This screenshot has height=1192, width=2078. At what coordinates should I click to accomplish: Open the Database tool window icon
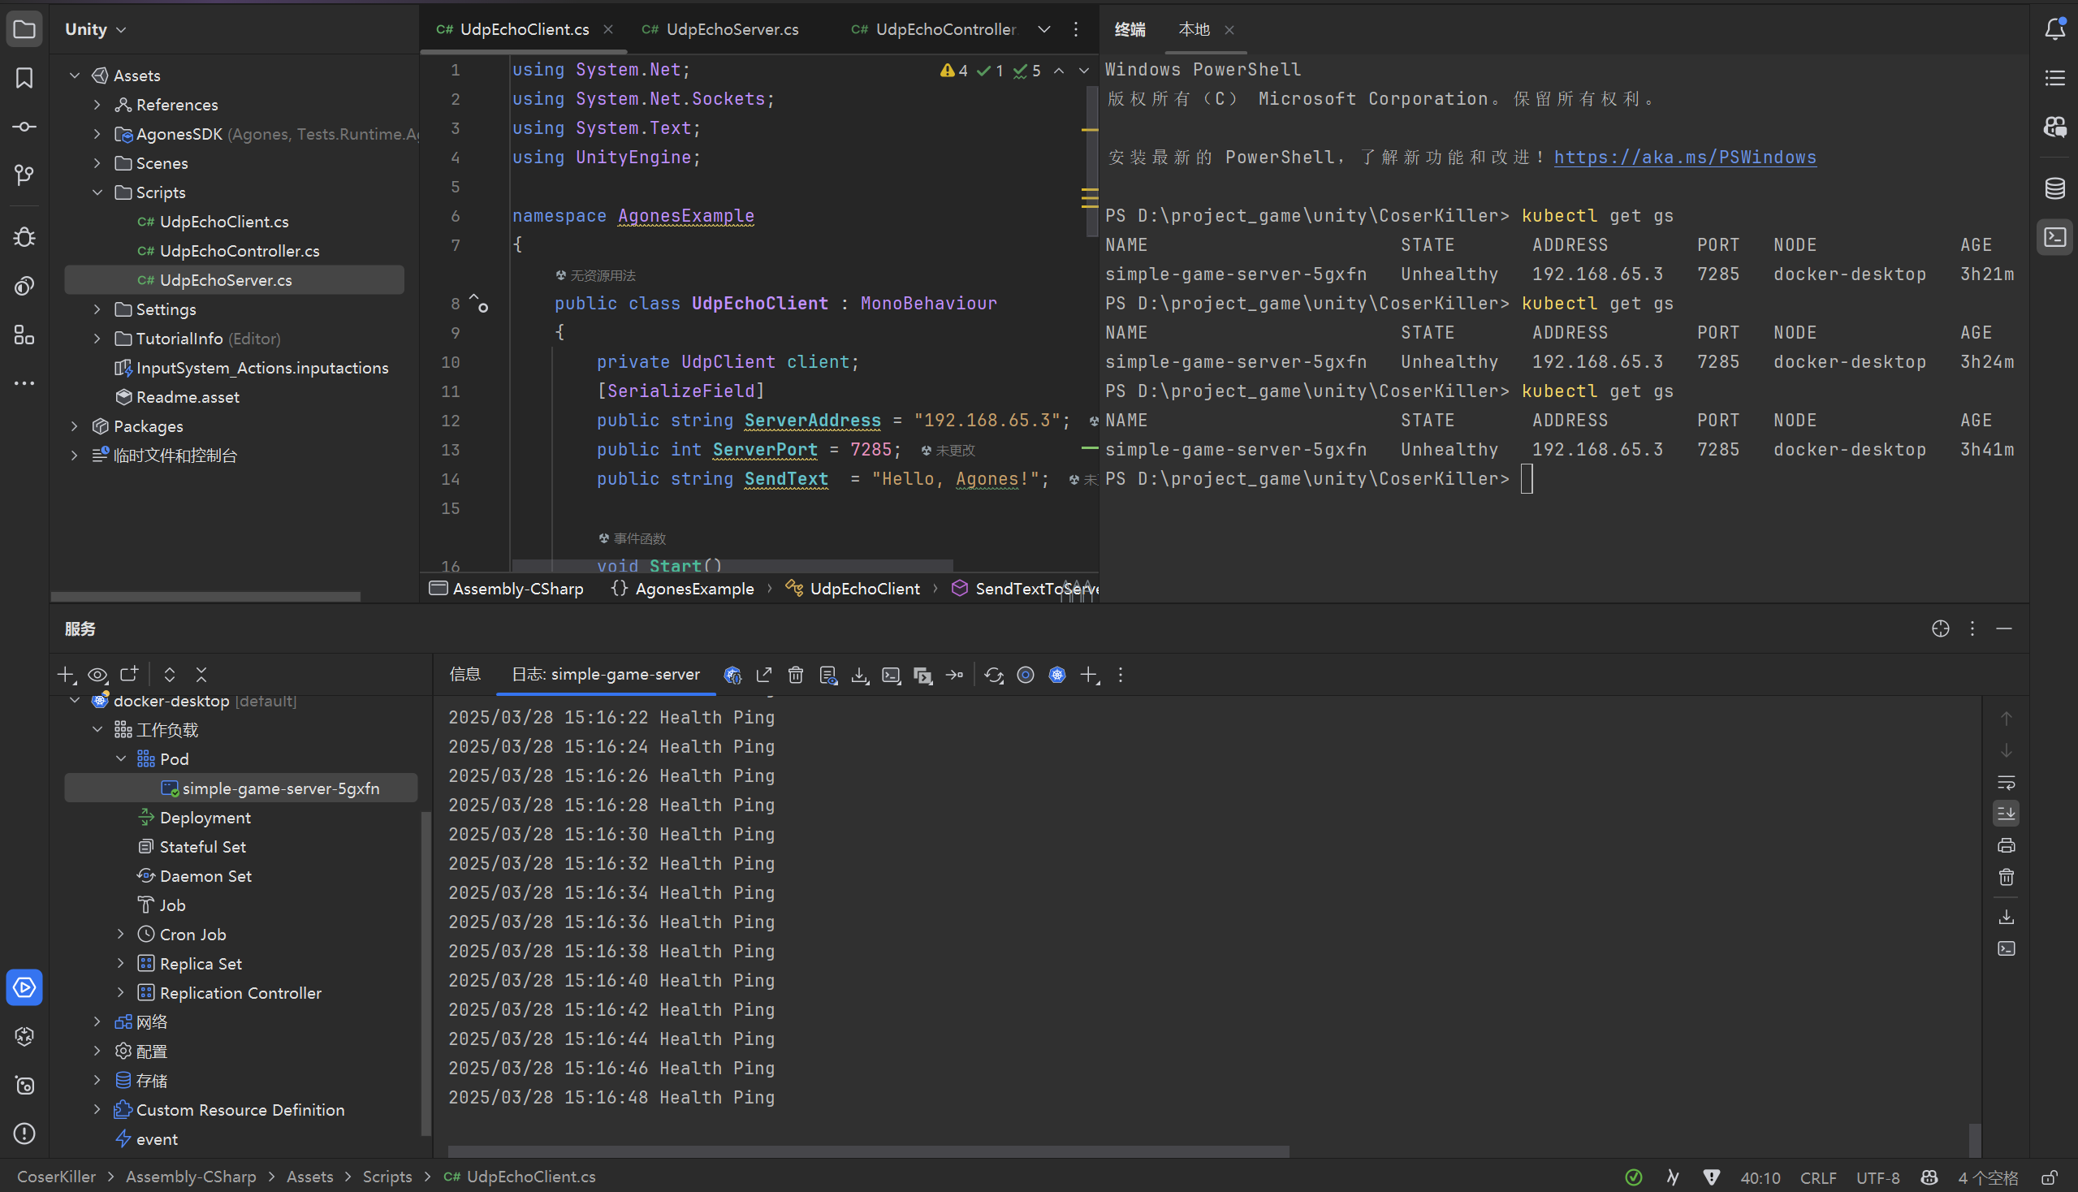coord(2054,188)
